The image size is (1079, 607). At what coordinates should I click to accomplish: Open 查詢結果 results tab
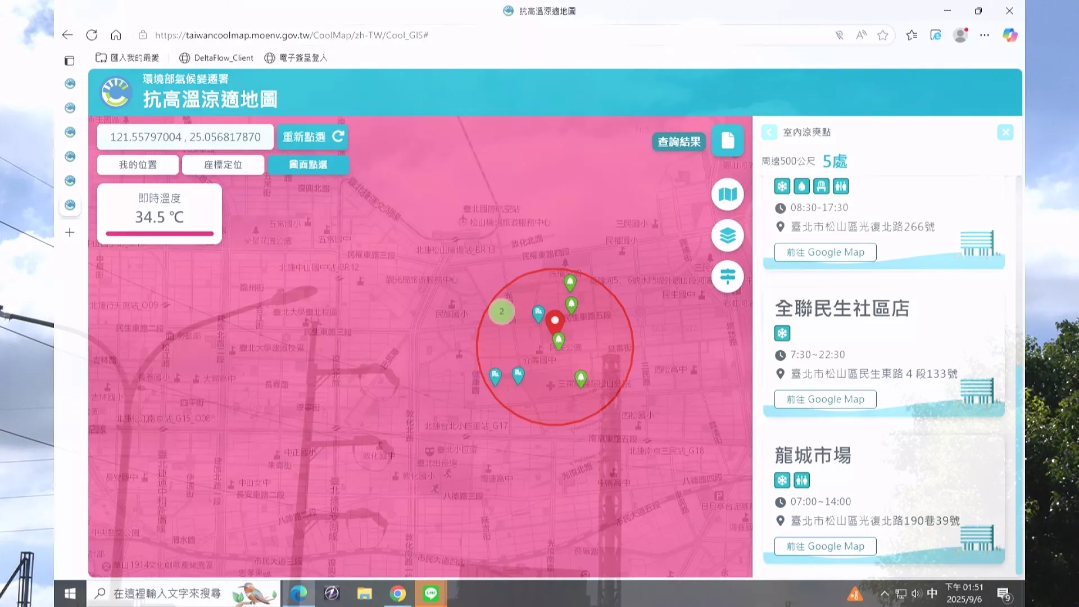pos(679,142)
